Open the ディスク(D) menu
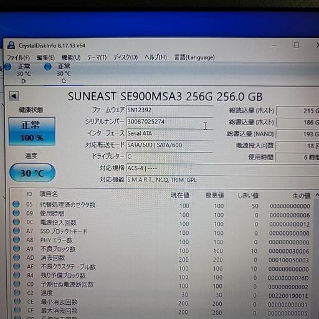The height and width of the screenshot is (319, 319). click(125, 57)
